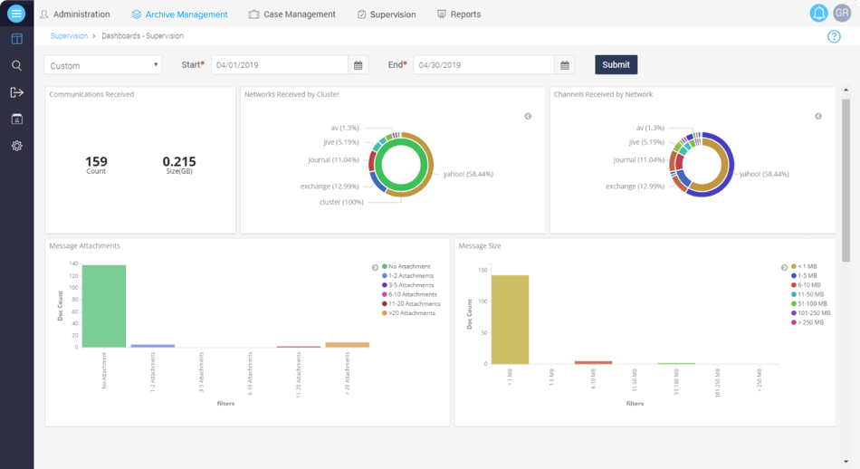Collapse Channels Received by Network legend arrow
This screenshot has height=469, width=860.
[x=818, y=116]
